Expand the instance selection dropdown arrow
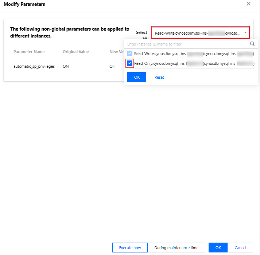The image size is (260, 255). (x=245, y=33)
